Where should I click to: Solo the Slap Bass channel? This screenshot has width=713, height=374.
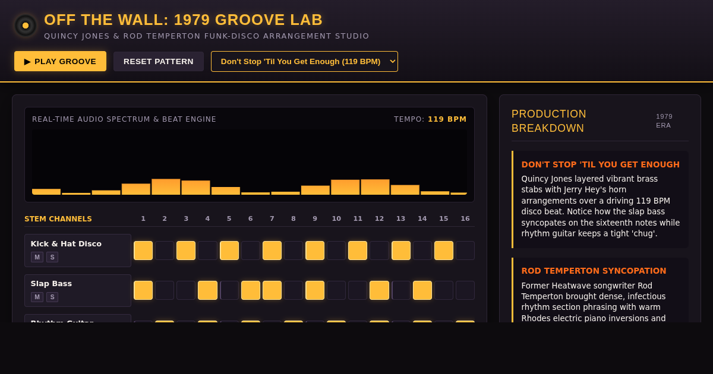click(52, 297)
